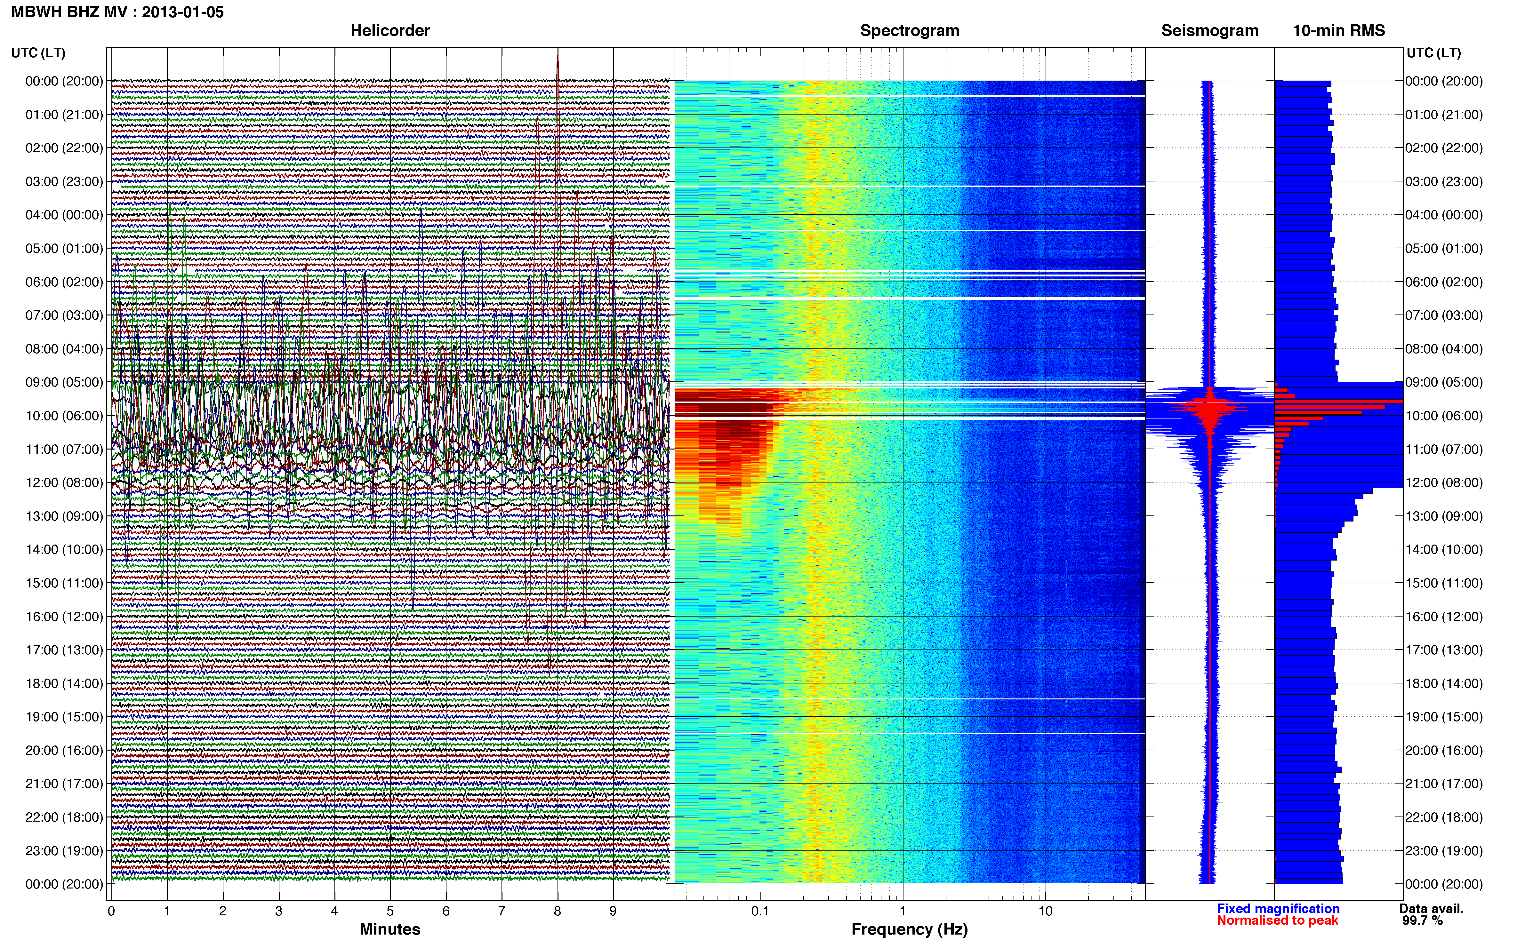Click left time label '00:00 (20:00)' at top
The image size is (1517, 948).
tap(64, 81)
